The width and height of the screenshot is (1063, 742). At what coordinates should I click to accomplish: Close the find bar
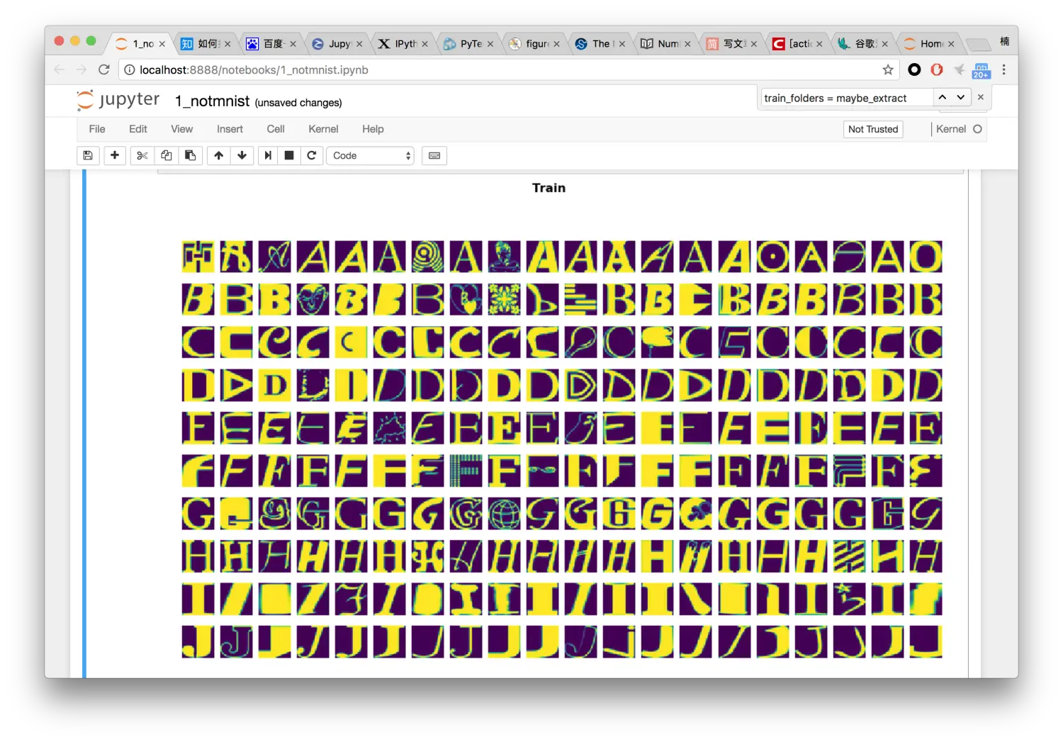click(x=981, y=97)
